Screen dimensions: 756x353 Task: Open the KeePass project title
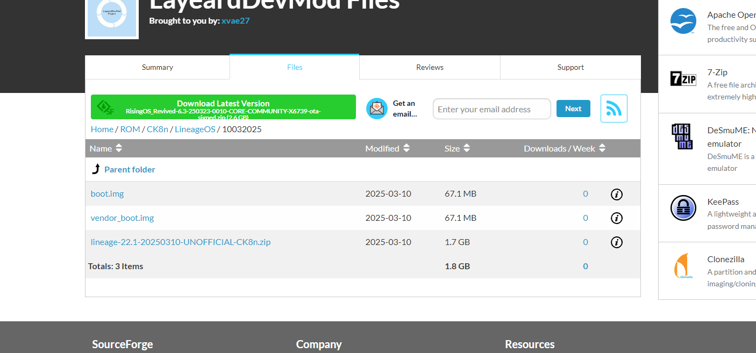[x=723, y=201]
